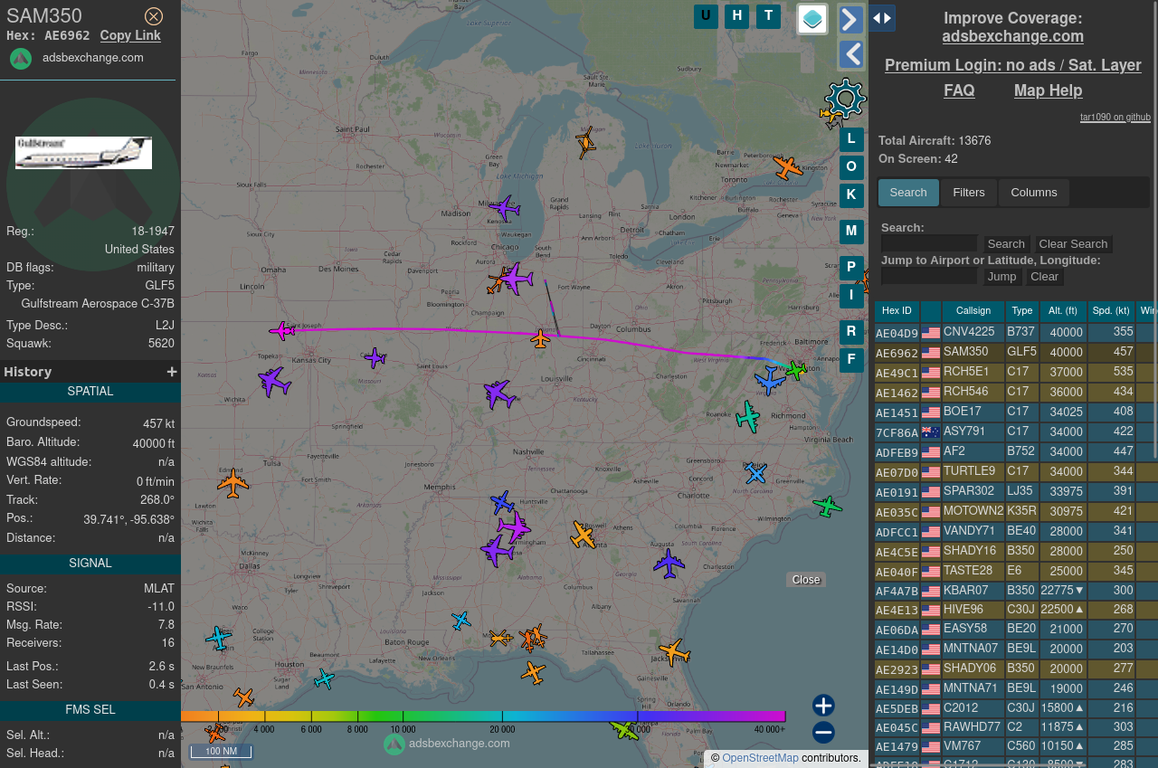This screenshot has width=1158, height=768.
Task: Click the selected orange aircraft on the track
Action: coord(540,339)
